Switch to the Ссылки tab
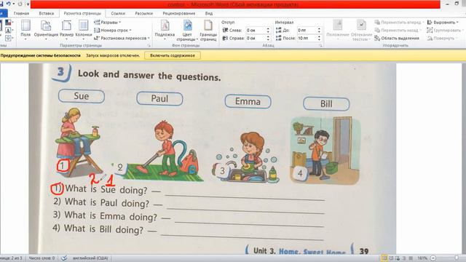 118,13
